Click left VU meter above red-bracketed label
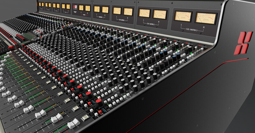Viewport: 255px width, 133px height. (81, 8)
